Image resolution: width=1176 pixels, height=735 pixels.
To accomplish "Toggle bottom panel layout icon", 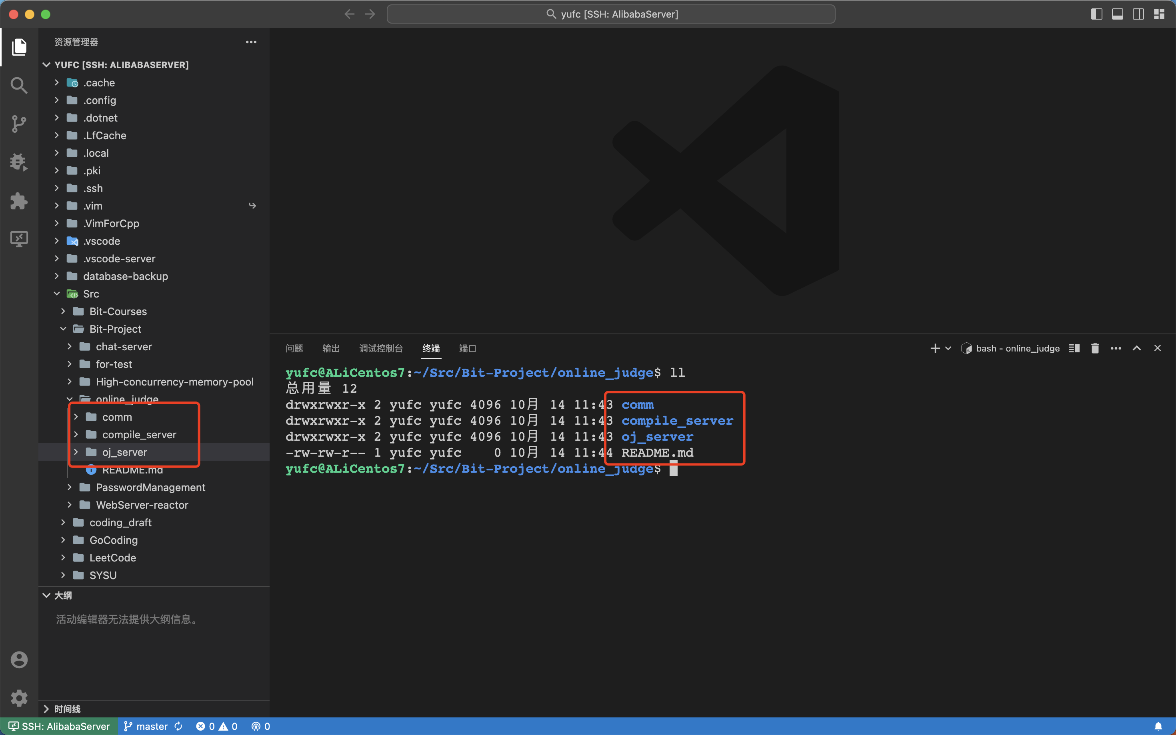I will pos(1117,14).
